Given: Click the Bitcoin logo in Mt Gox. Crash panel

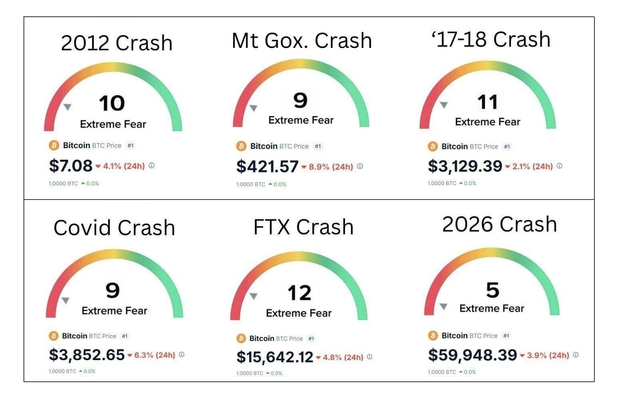Looking at the screenshot, I should coord(241,146).
